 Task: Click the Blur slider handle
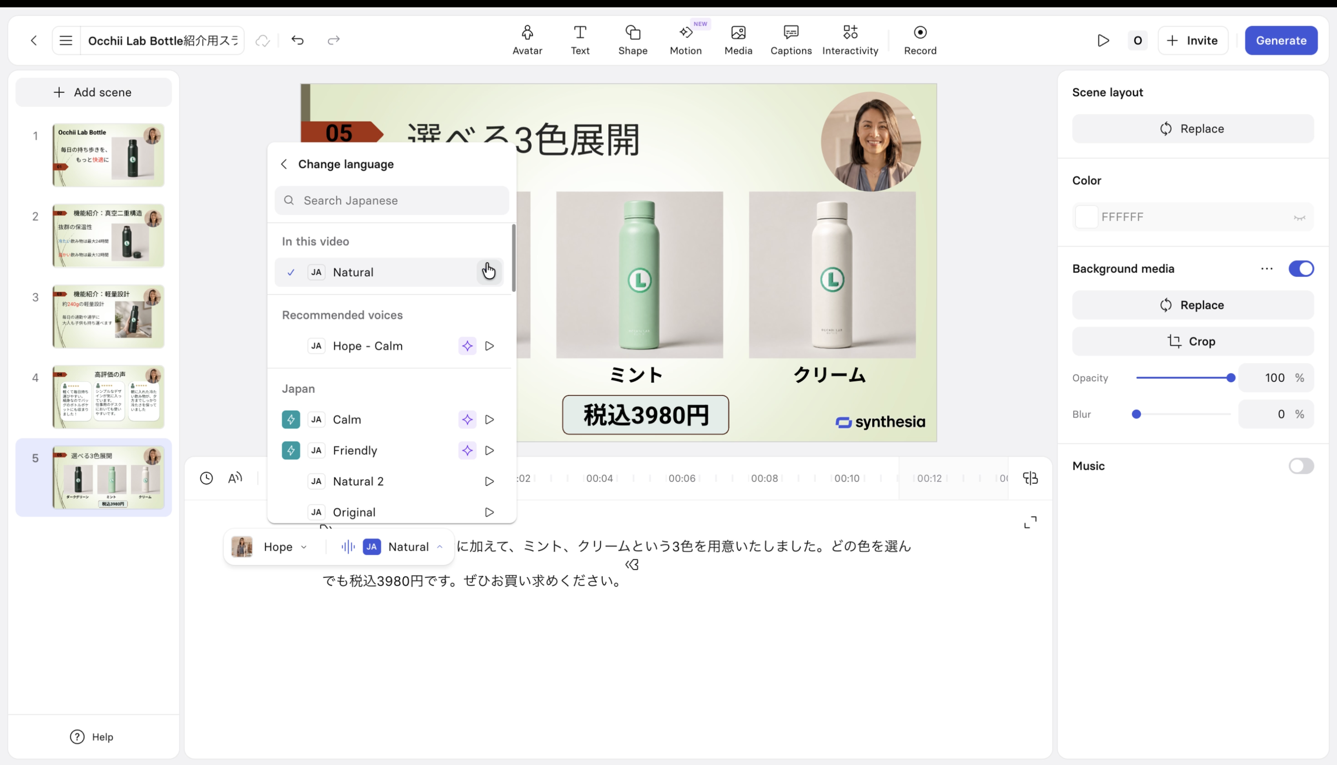coord(1136,414)
